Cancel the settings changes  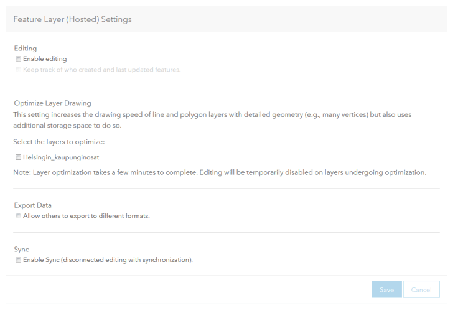click(421, 289)
